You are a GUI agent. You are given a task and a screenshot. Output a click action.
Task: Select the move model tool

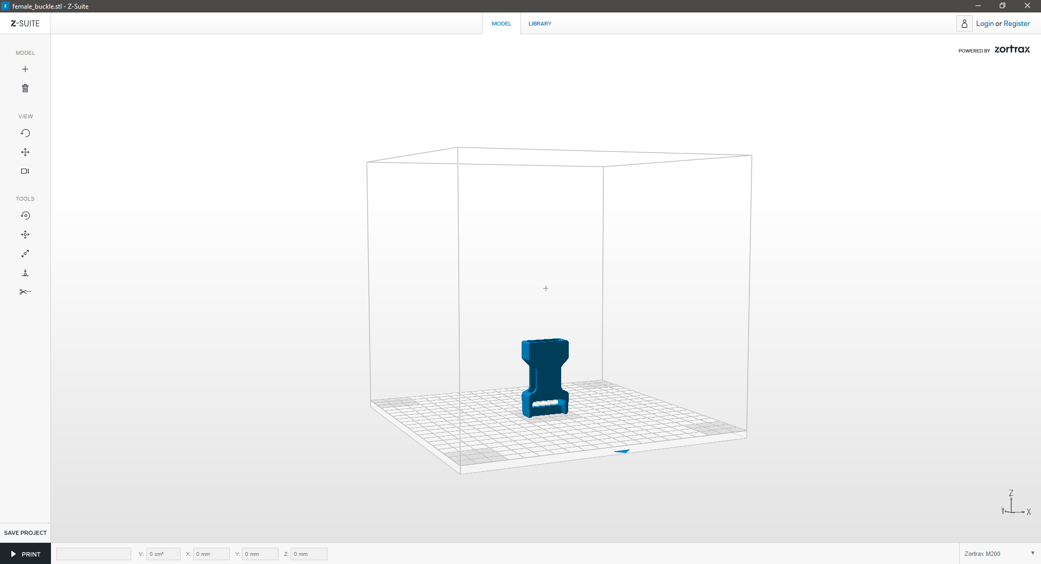25,235
